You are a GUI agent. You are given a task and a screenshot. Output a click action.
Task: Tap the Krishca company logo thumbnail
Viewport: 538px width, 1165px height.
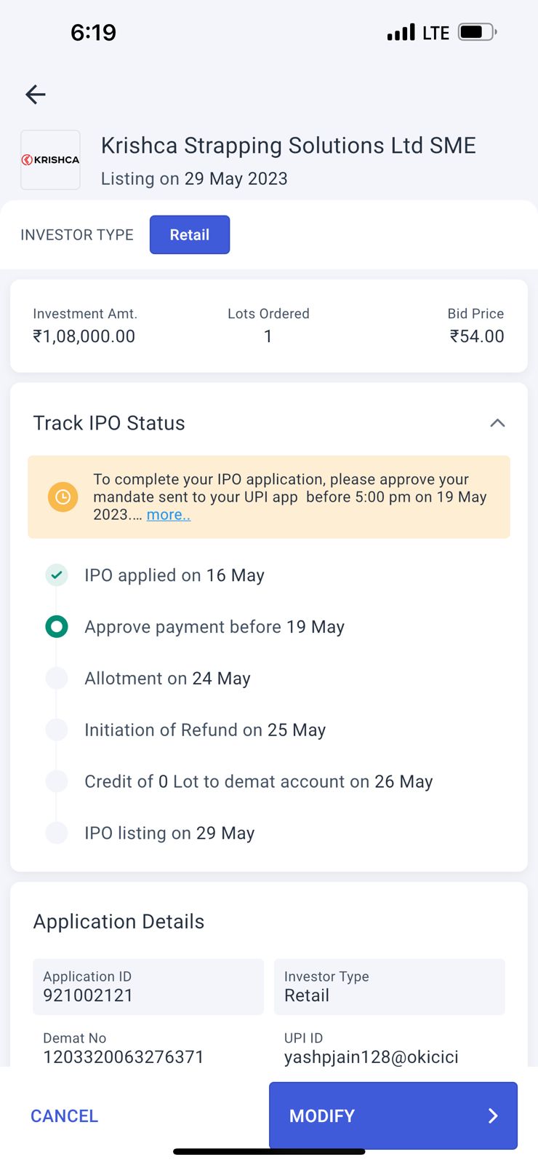pyautogui.click(x=50, y=159)
